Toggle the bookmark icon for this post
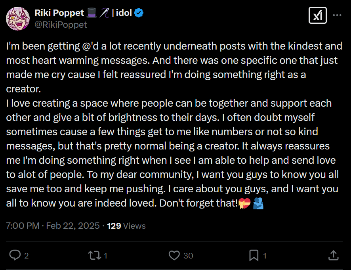The image size is (351, 270). [x=254, y=255]
